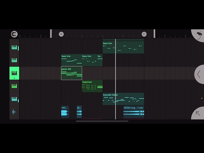Click timeline bar marker 81
The height and width of the screenshot is (153, 204).
pyautogui.click(x=144, y=34)
